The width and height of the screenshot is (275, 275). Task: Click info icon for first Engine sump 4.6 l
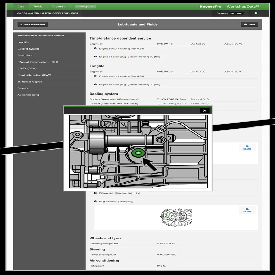pos(95,48)
